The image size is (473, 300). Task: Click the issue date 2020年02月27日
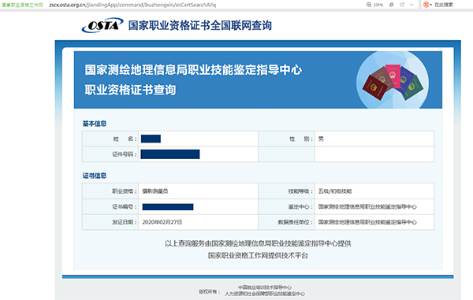162,222
